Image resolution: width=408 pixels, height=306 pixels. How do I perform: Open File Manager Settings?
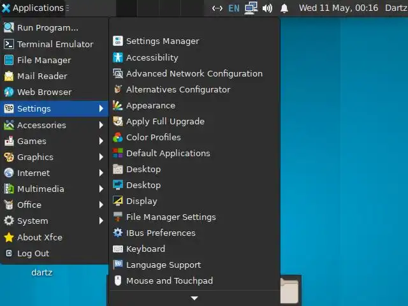tap(194, 217)
